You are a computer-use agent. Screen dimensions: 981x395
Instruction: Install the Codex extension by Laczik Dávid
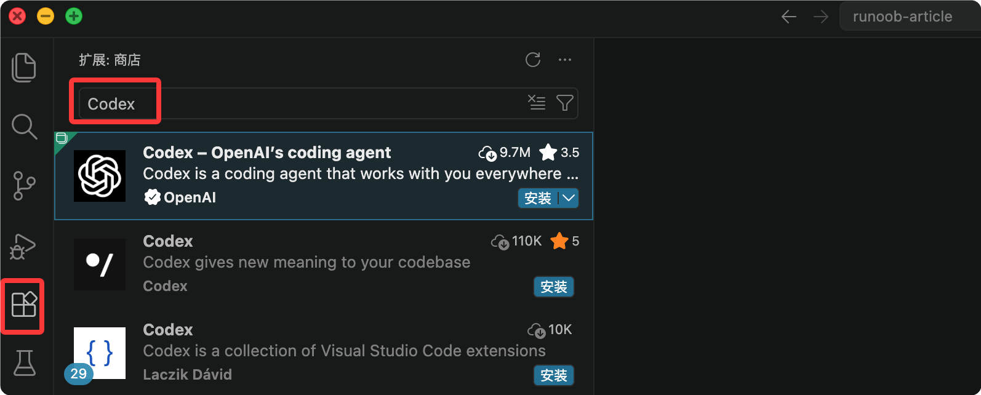553,375
